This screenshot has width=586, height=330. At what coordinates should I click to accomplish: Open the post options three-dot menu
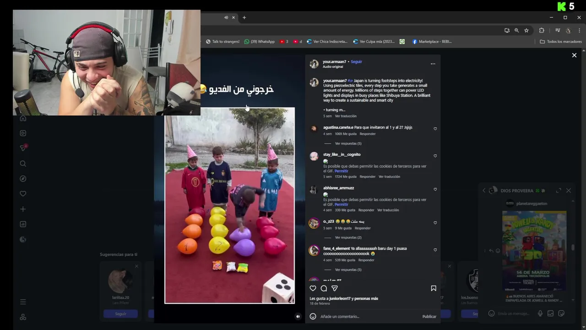(x=433, y=64)
